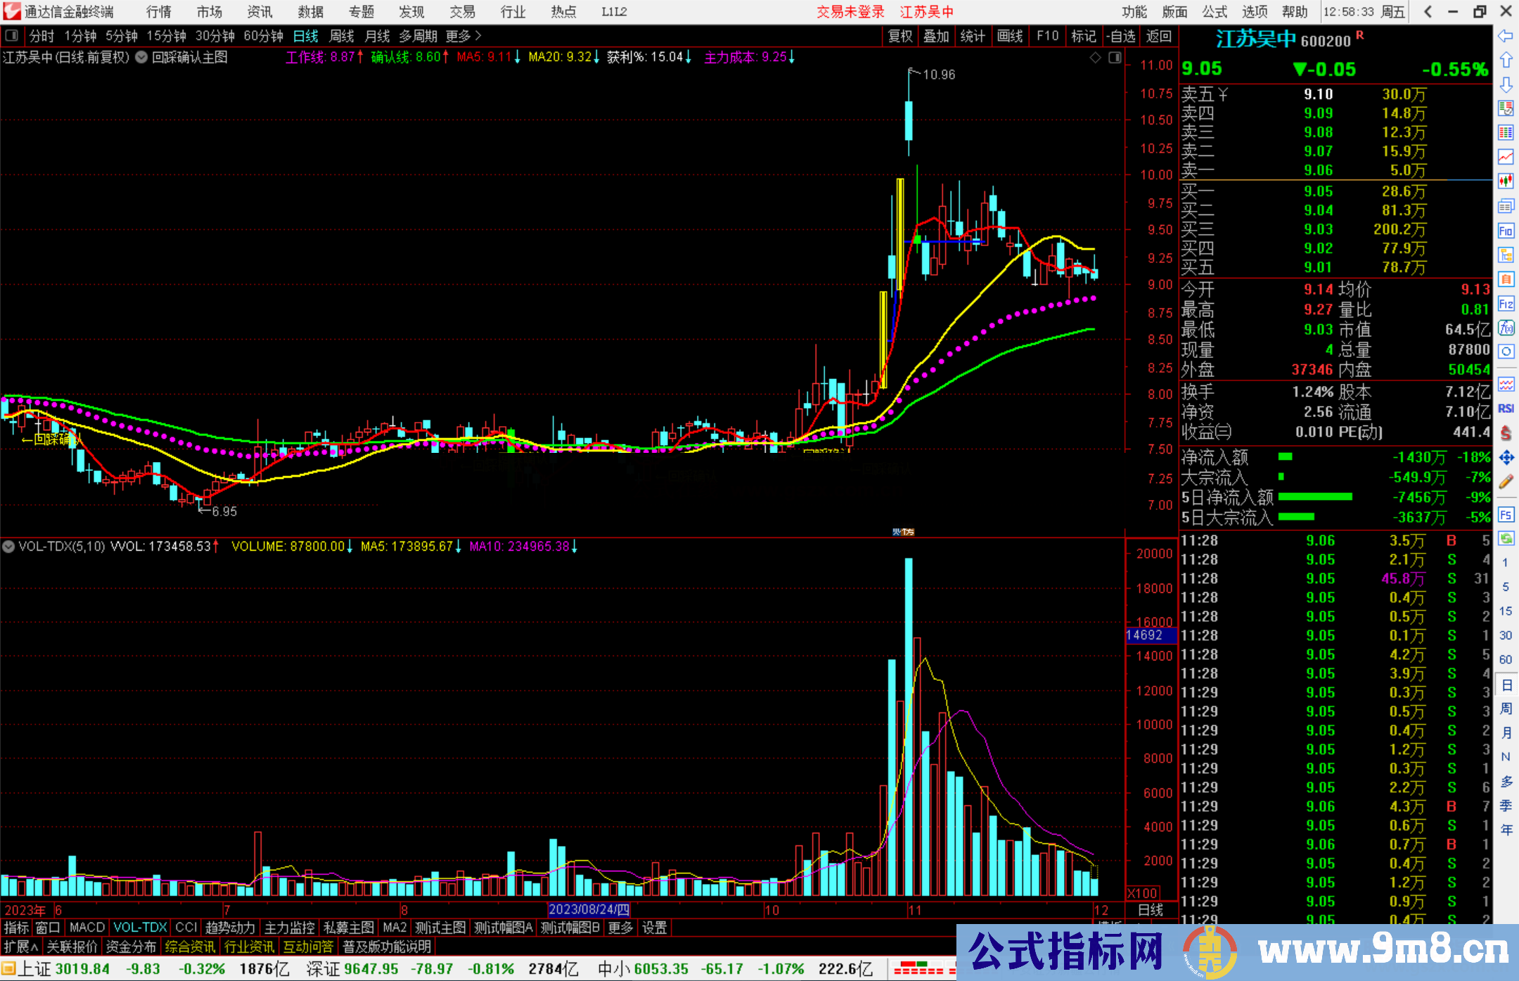Image resolution: width=1519 pixels, height=981 pixels.
Task: Switch to the MACD indicator tab
Action: (x=86, y=928)
